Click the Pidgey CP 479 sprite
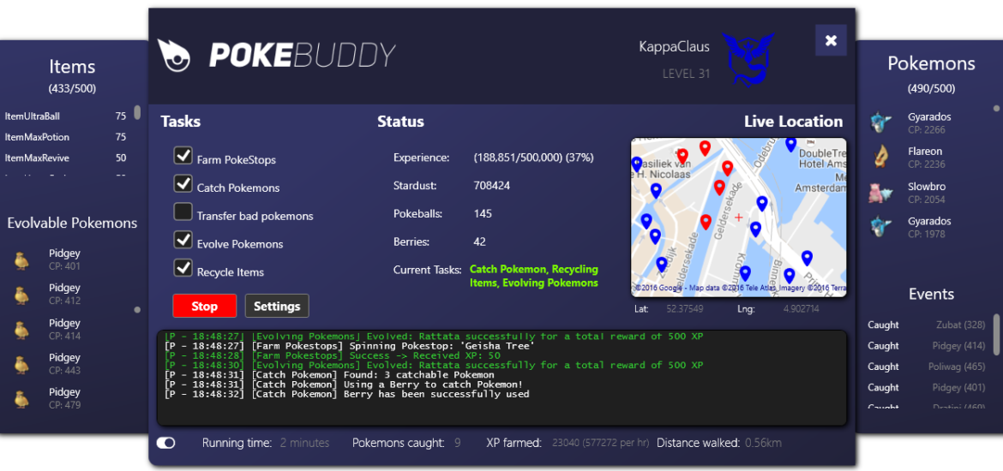This screenshot has height=471, width=1003. (21, 398)
